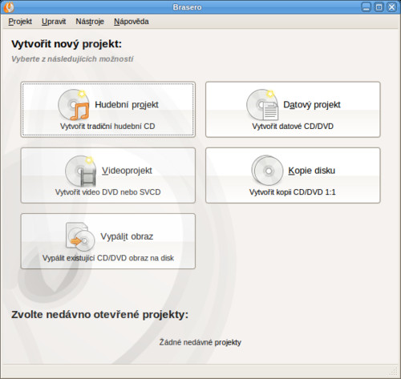401x379 pixels.
Task: Open the Upravit menu
Action: pos(54,22)
